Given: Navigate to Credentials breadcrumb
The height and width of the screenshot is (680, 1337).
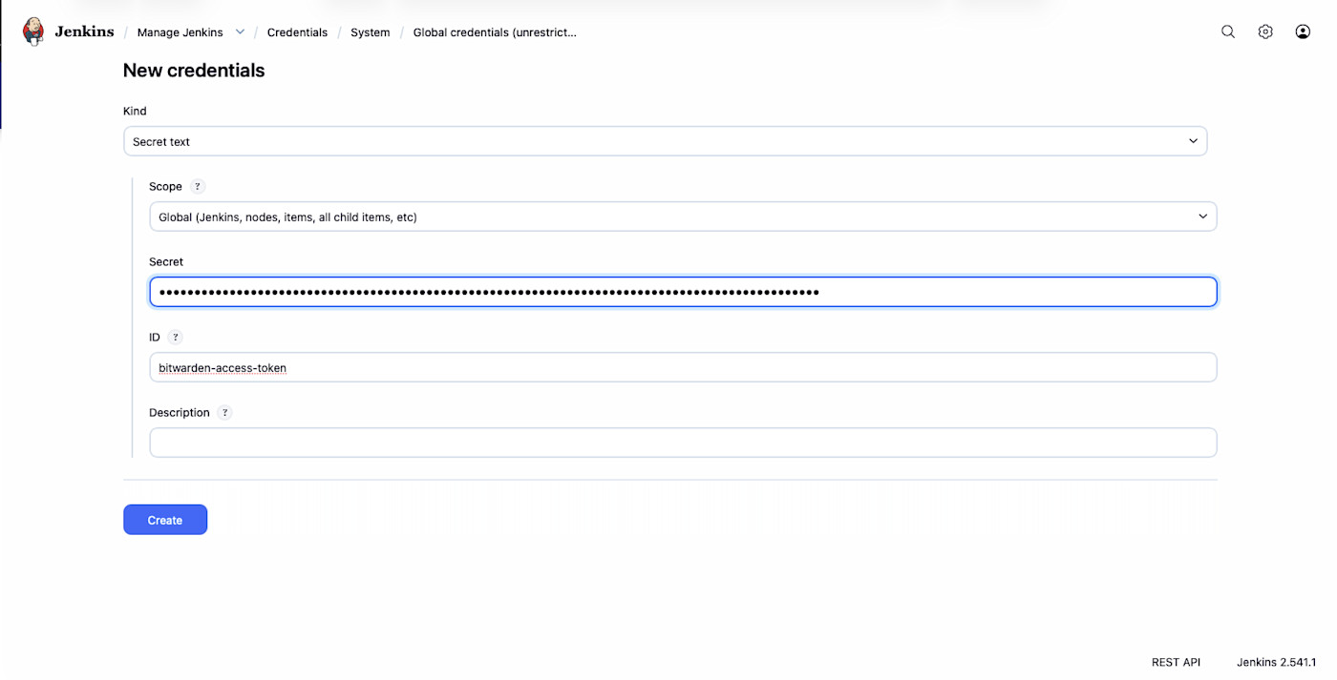Looking at the screenshot, I should [x=297, y=32].
